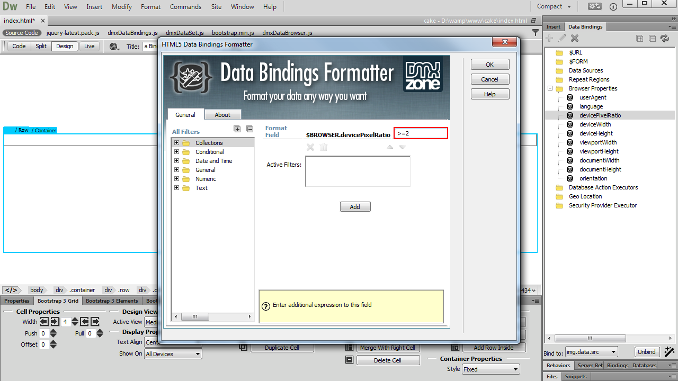Select the userAgent binding
This screenshot has width=678, height=381.
(593, 97)
